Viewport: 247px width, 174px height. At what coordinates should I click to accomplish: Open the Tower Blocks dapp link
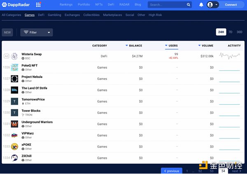coord(31,111)
